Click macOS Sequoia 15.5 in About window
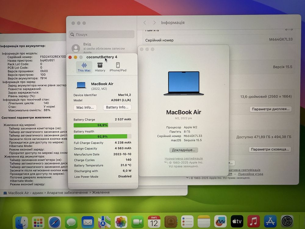The image size is (305, 229). pos(186,140)
